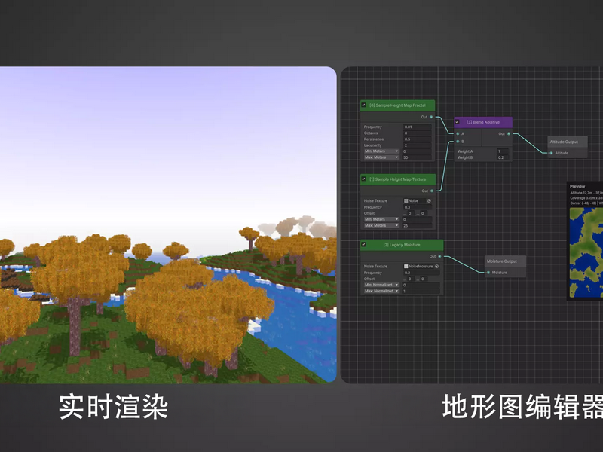Click the 实时渲染 caption text
The image size is (603, 452).
pos(114,406)
